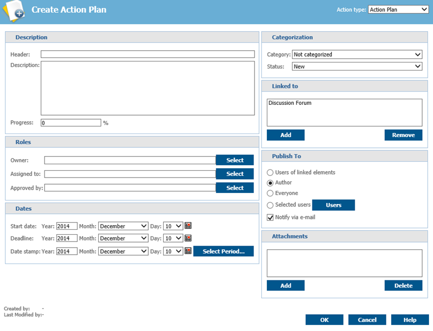Open the Category dropdown list
The height and width of the screenshot is (331, 433).
click(x=357, y=55)
